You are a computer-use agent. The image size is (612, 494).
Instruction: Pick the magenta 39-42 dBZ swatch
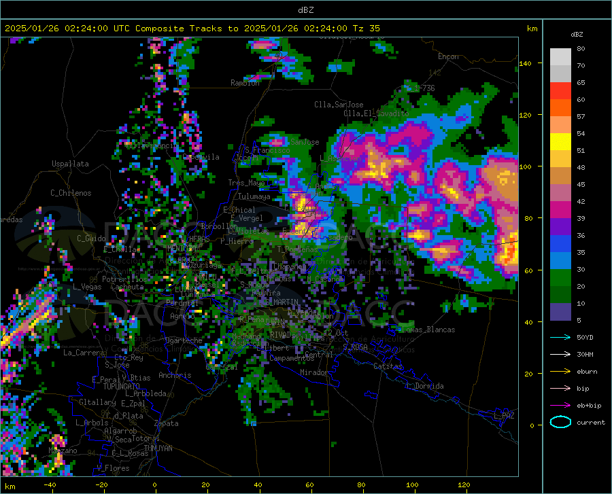[x=560, y=210]
